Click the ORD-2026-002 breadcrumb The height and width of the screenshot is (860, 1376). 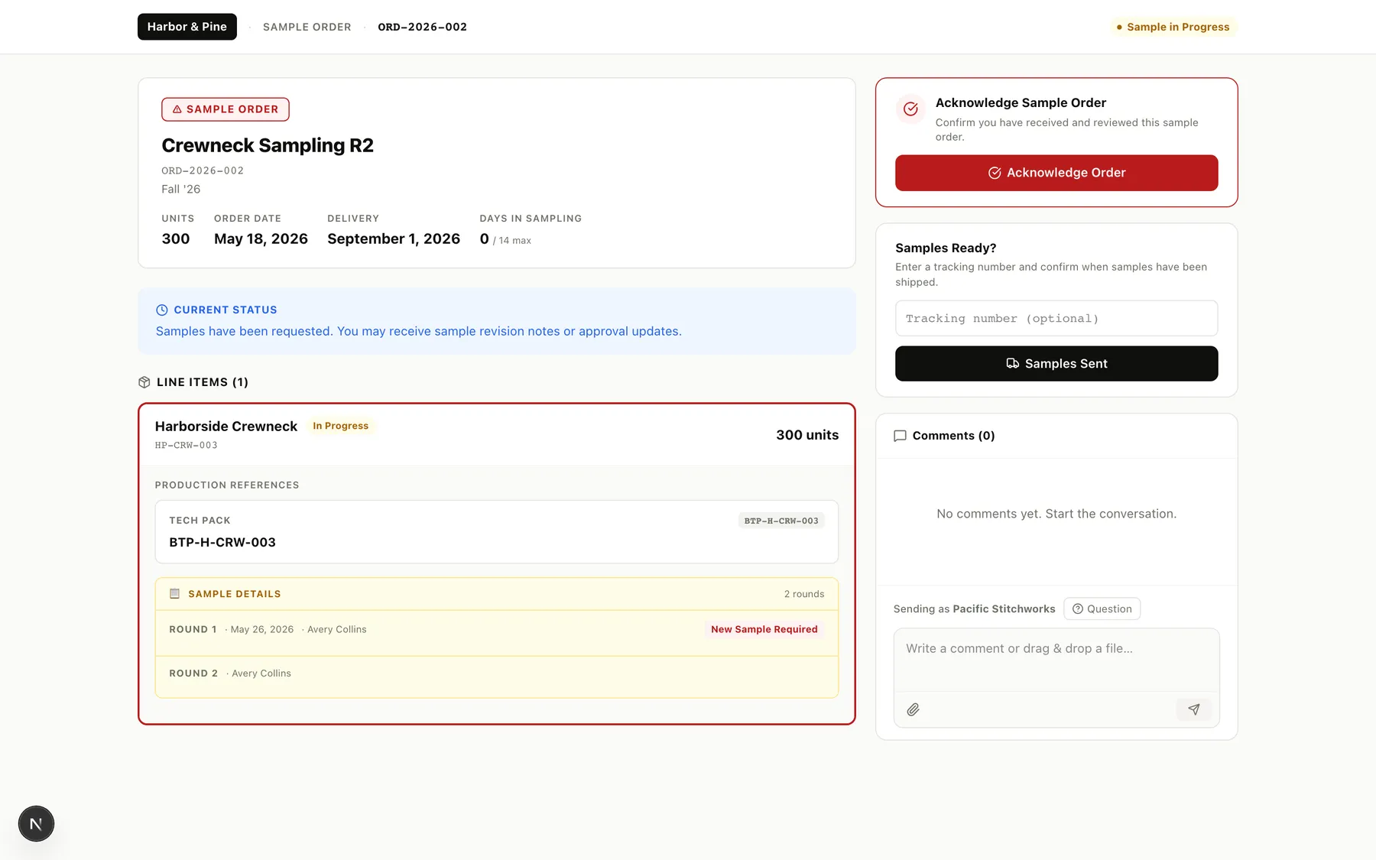click(x=422, y=27)
